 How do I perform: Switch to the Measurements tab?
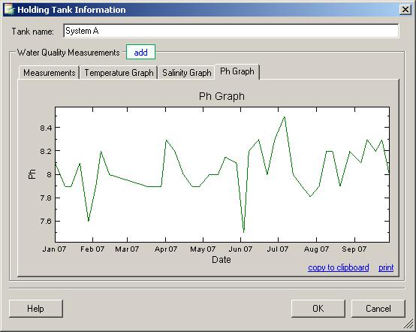[50, 73]
